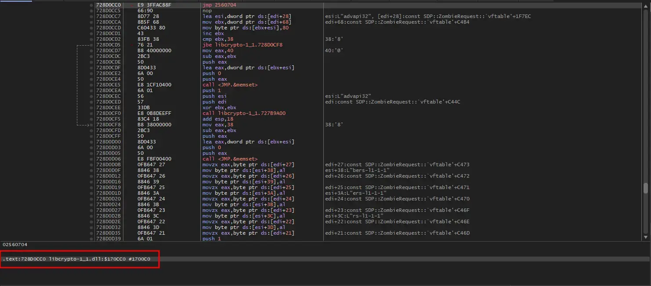
Task: Toggle breakpoint dot beside address 728D0CE5
Action: [x=91, y=85]
